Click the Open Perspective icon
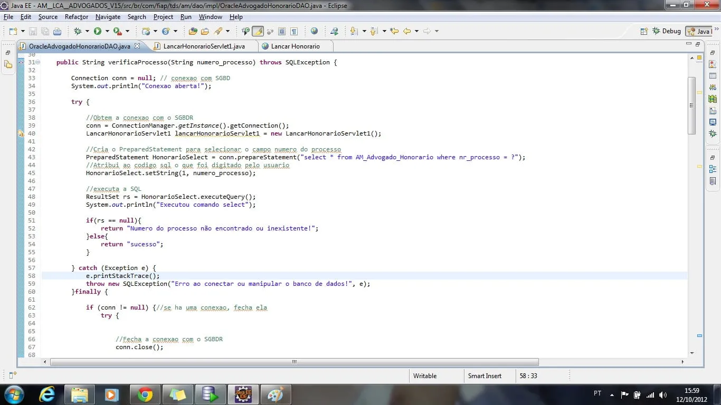721x405 pixels. click(x=644, y=31)
